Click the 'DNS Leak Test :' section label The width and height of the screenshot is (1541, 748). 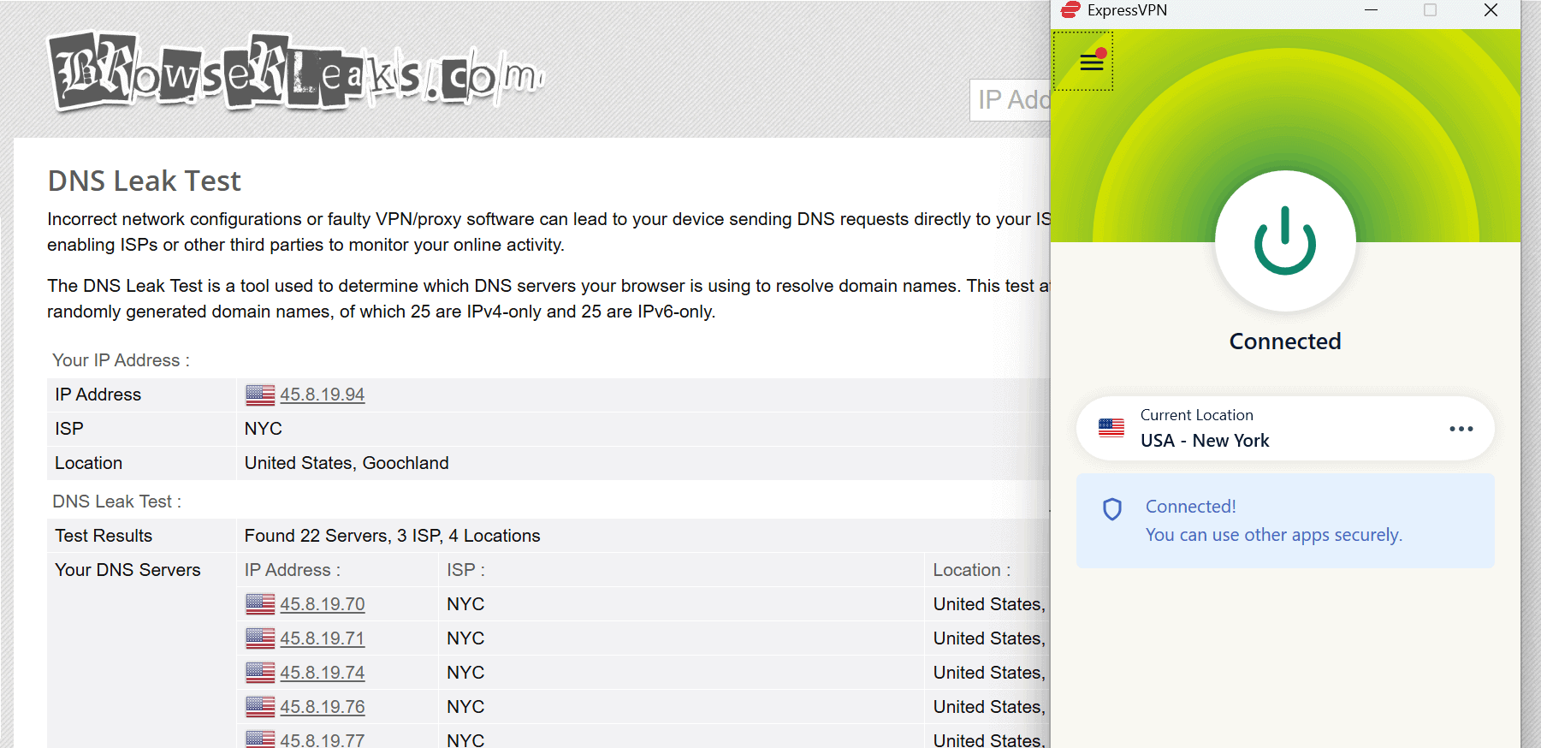point(116,502)
